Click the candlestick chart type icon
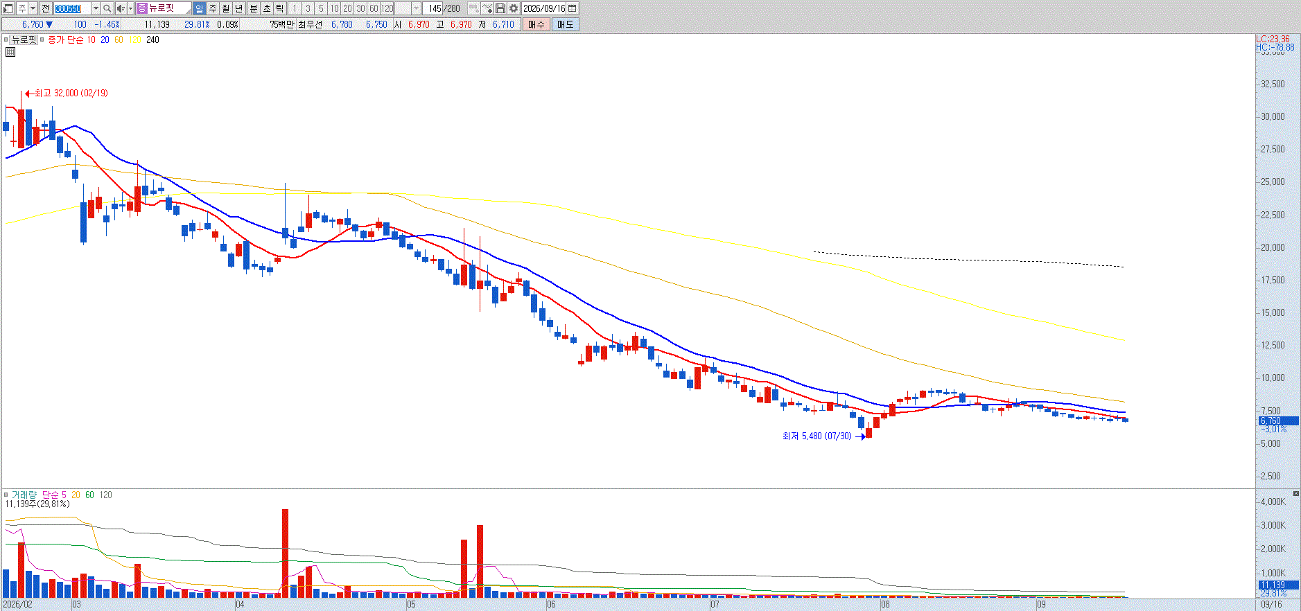The height and width of the screenshot is (611, 1301). click(x=473, y=8)
